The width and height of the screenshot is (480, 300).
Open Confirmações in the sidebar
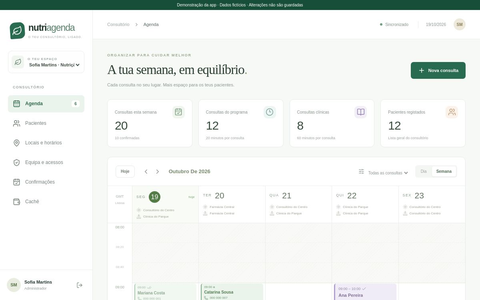point(46,182)
